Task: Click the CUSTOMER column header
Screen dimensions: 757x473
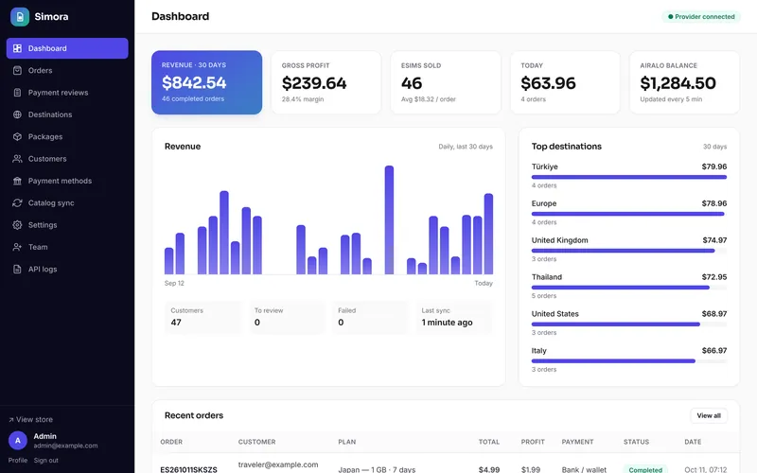Action: [256, 442]
